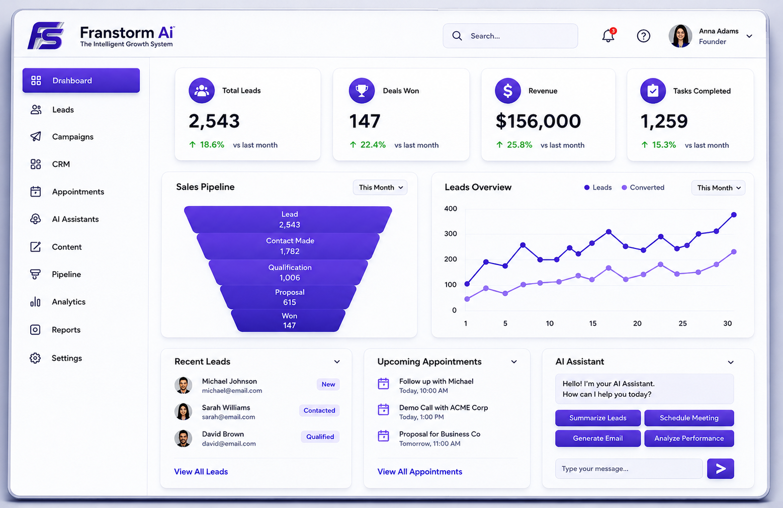The width and height of the screenshot is (783, 508).
Task: Click the Appointments calendar sidebar icon
Action: (36, 191)
